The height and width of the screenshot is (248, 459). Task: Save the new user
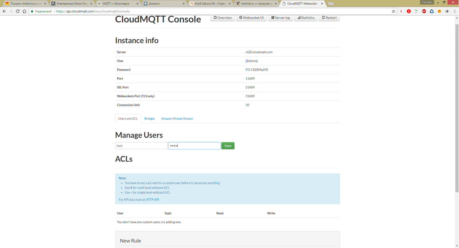click(228, 146)
